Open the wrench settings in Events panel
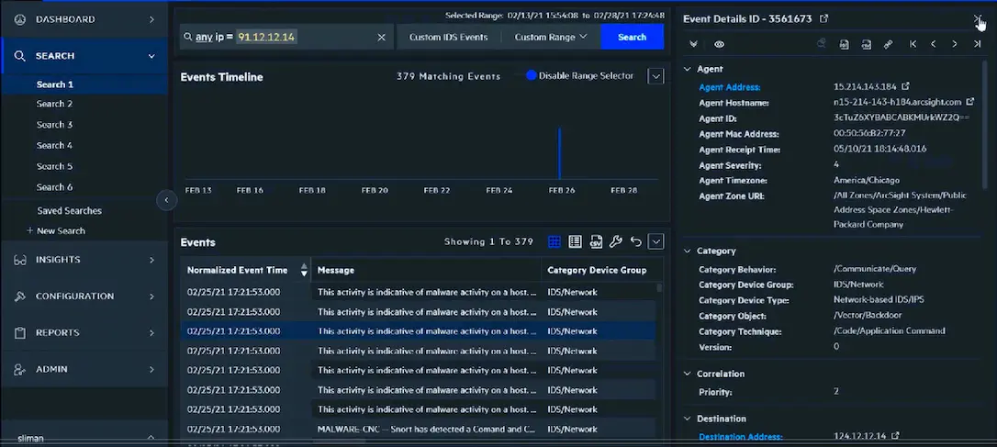This screenshot has height=447, width=997. click(615, 241)
